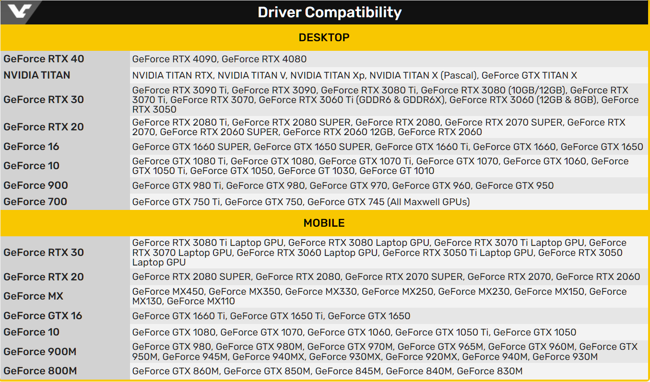650x382 pixels.
Task: Select the "GeForce 900" row label
Action: (x=35, y=185)
